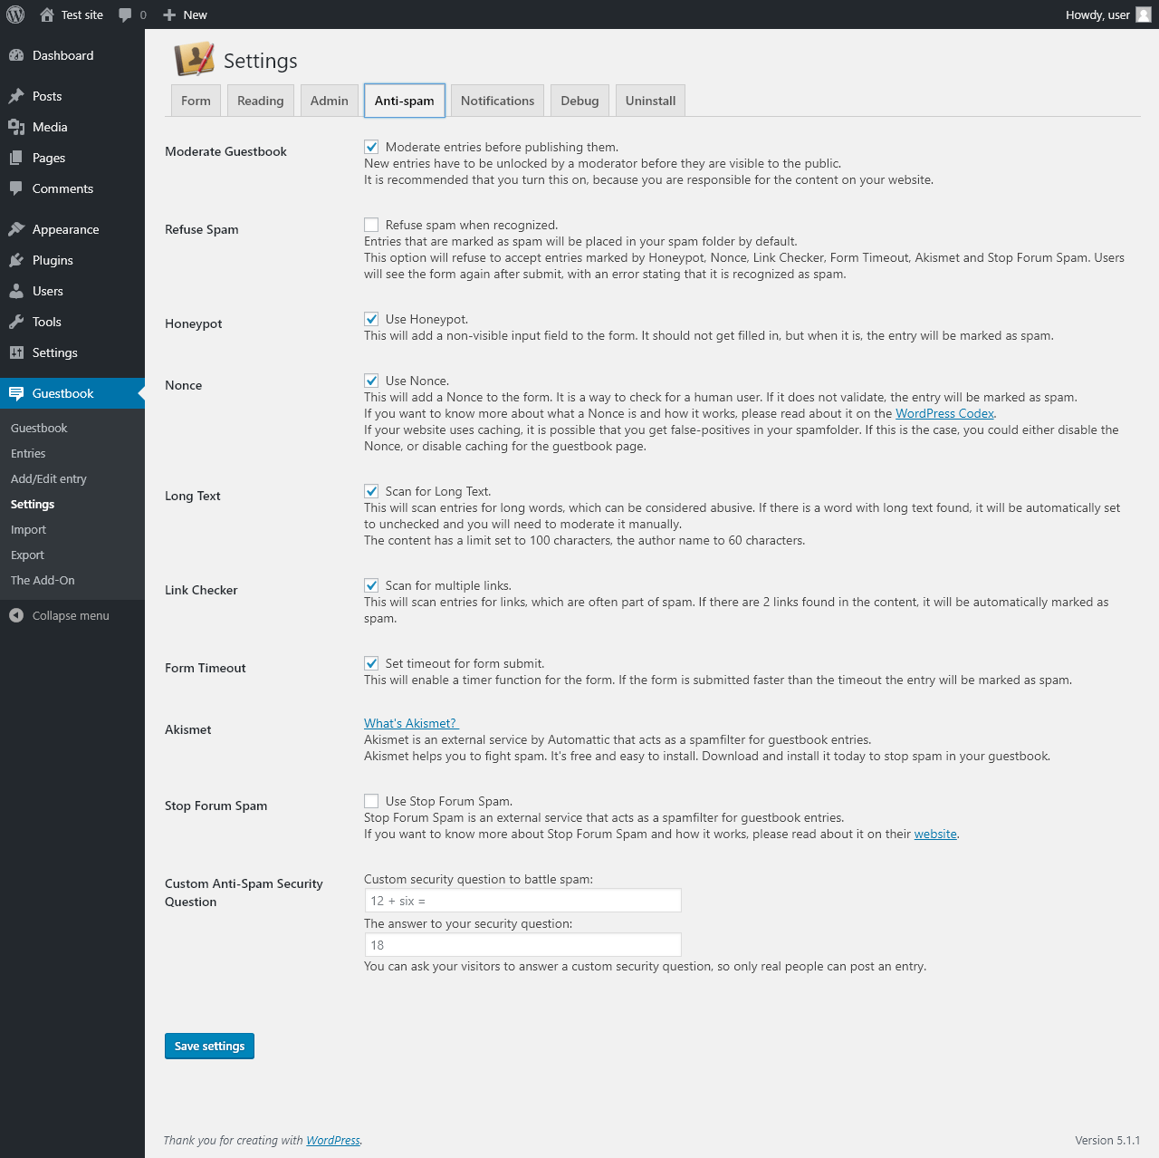Click the Anti-spam tab

point(405,101)
